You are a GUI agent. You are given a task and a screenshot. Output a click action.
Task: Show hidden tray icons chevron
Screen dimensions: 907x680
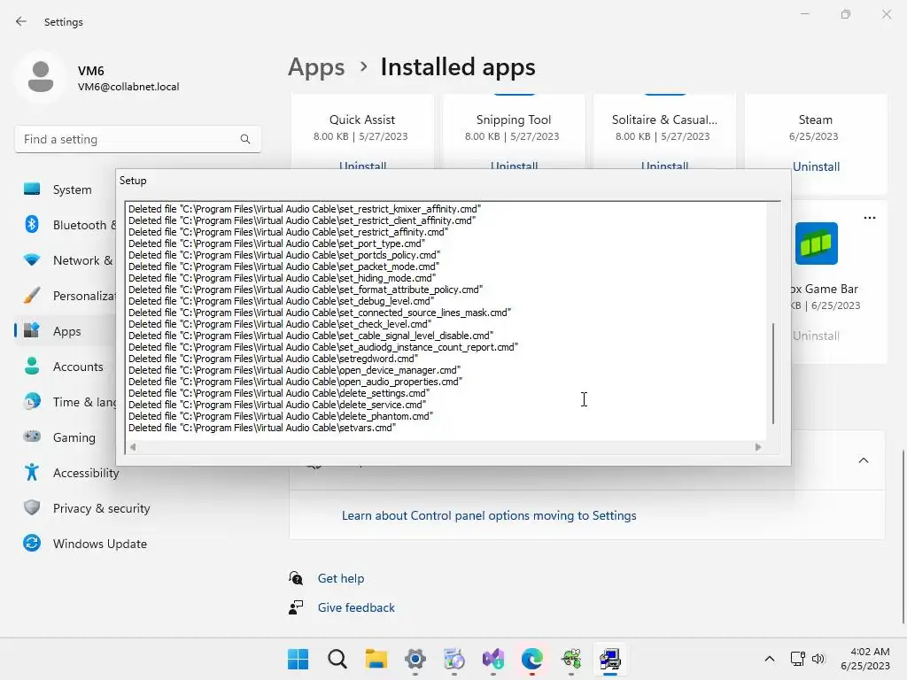tap(770, 659)
